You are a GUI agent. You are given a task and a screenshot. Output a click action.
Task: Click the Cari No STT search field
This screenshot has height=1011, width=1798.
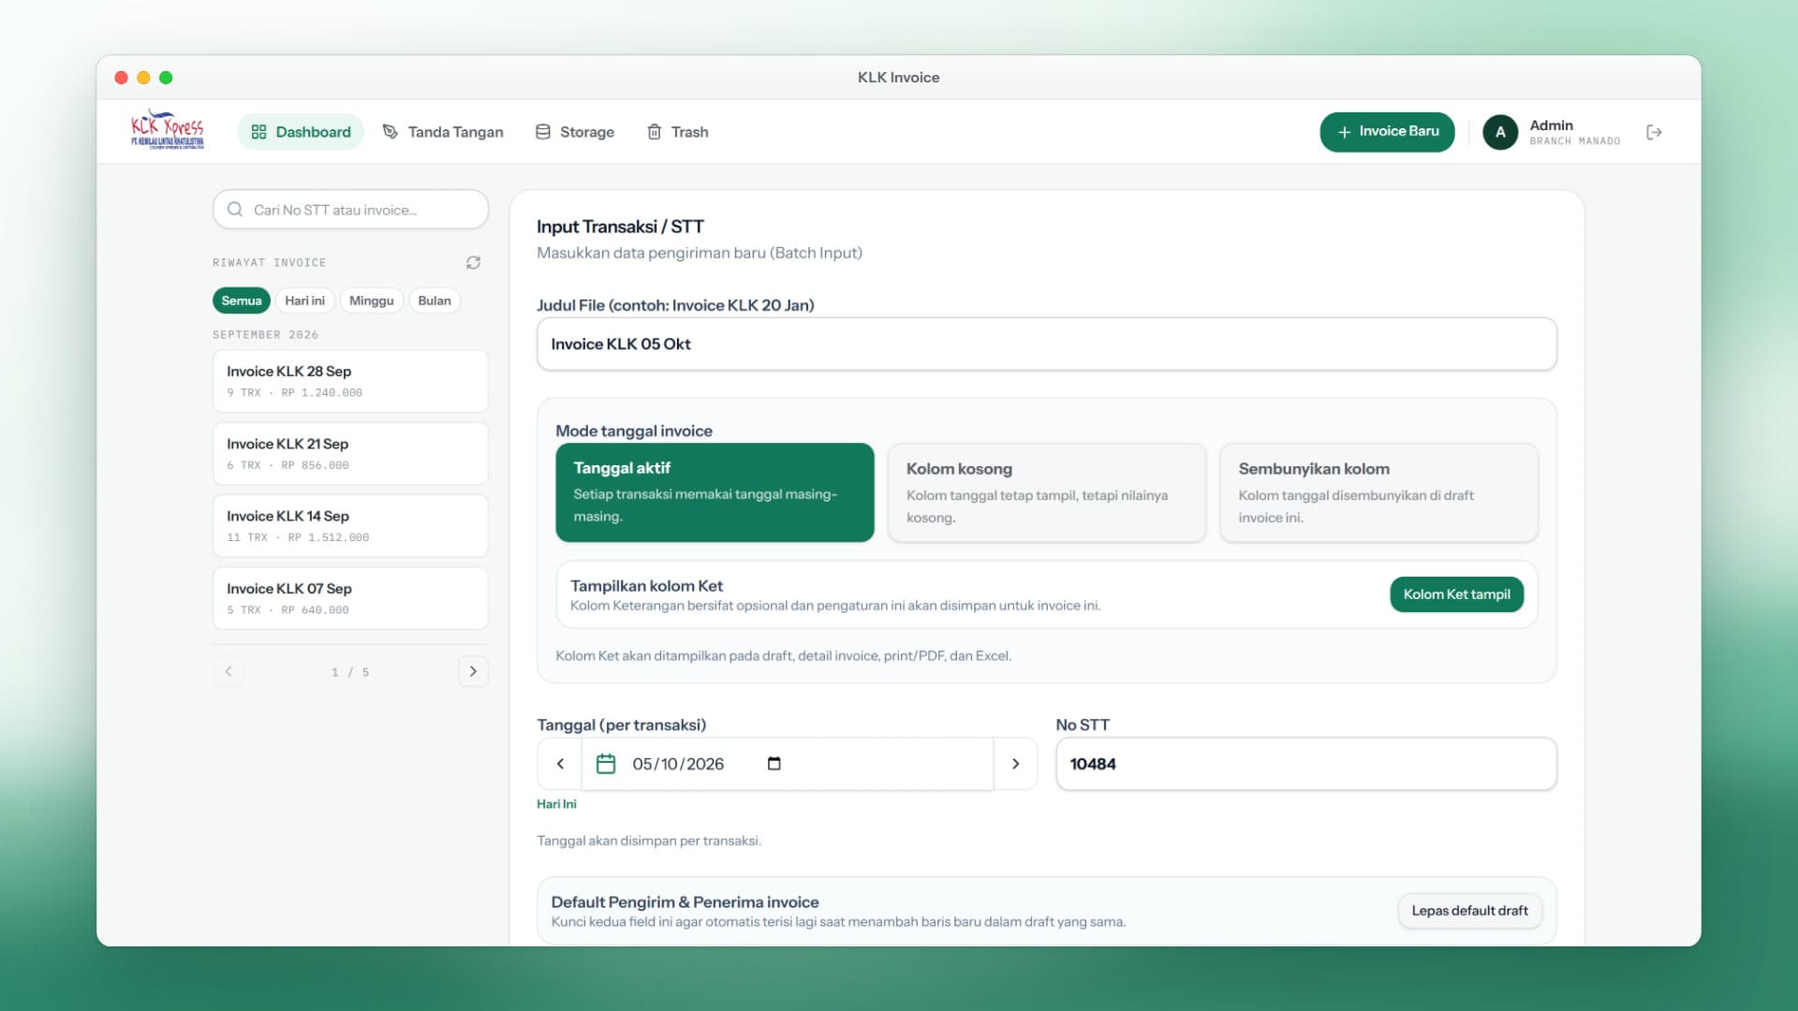click(350, 210)
